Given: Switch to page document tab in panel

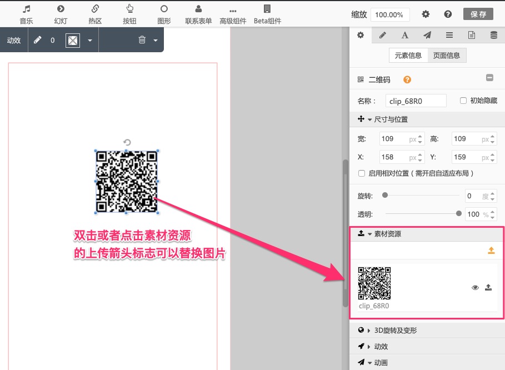Looking at the screenshot, I should [472, 35].
